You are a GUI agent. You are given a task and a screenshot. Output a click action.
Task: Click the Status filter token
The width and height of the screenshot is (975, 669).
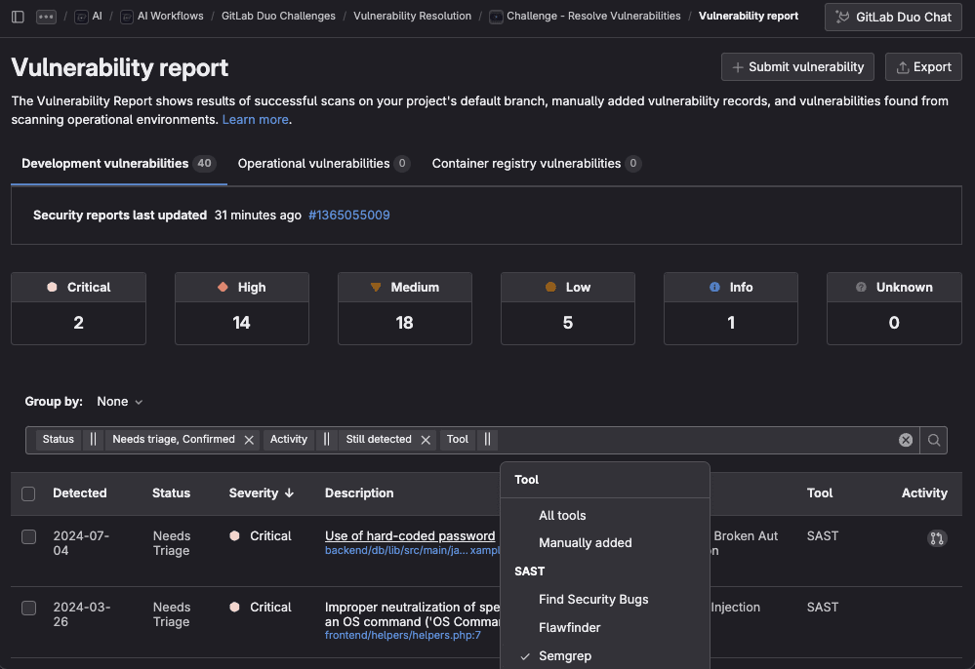(x=59, y=439)
